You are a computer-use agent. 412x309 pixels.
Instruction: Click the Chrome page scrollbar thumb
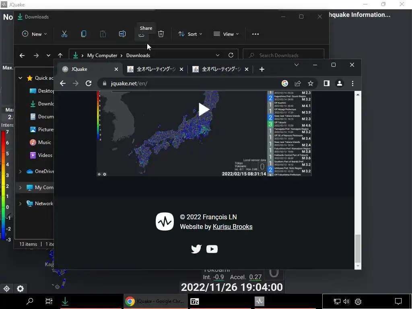358,248
